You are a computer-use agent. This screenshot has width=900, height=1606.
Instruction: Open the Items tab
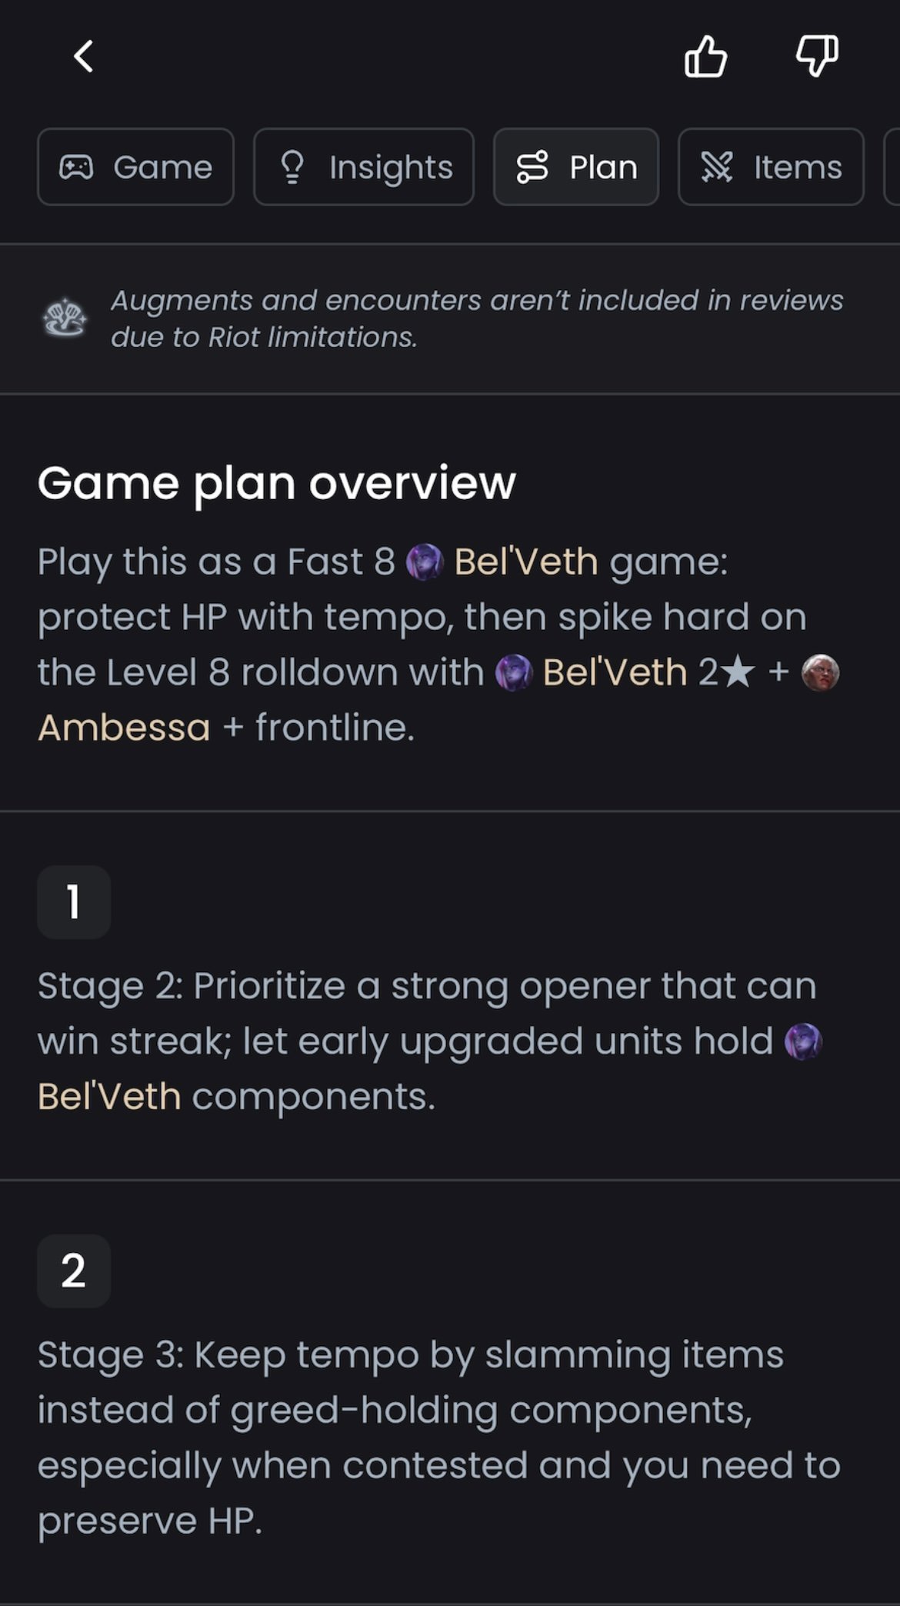coord(771,167)
